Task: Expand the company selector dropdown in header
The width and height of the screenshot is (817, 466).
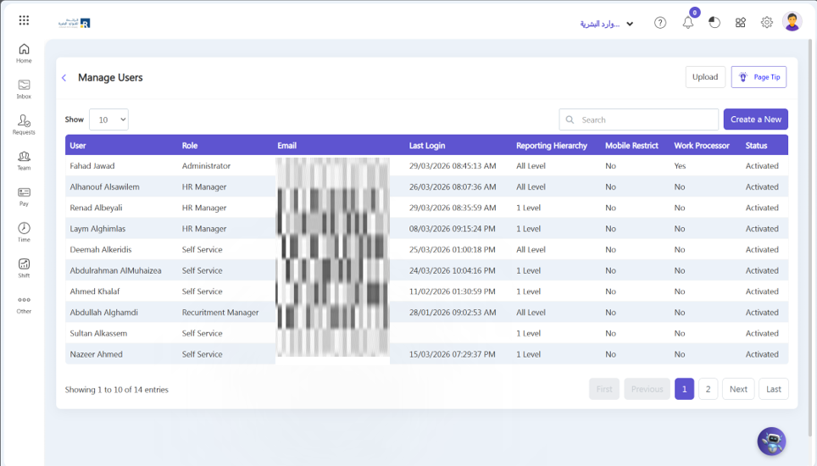Action: pos(607,24)
